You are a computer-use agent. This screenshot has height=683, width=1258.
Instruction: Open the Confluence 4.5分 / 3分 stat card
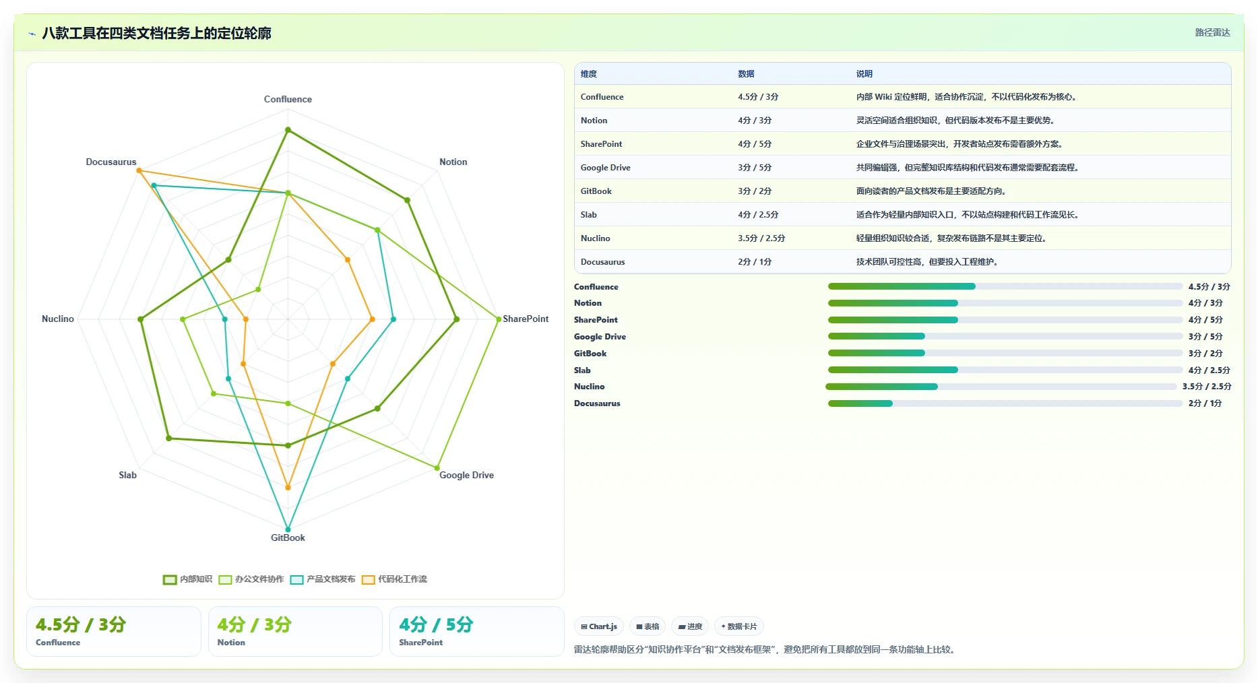click(114, 631)
